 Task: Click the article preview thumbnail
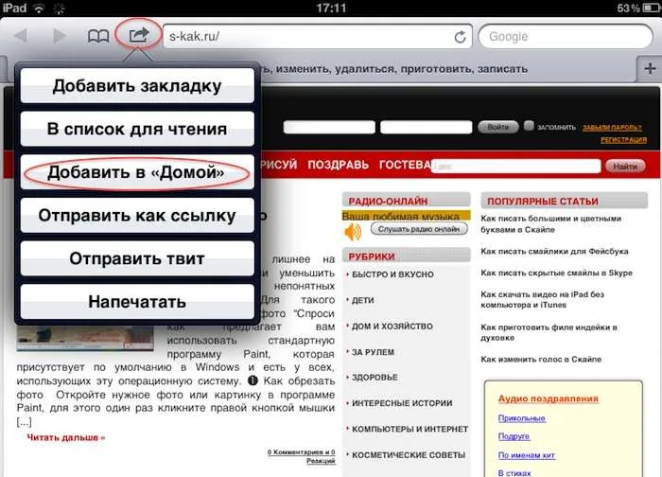tap(85, 338)
